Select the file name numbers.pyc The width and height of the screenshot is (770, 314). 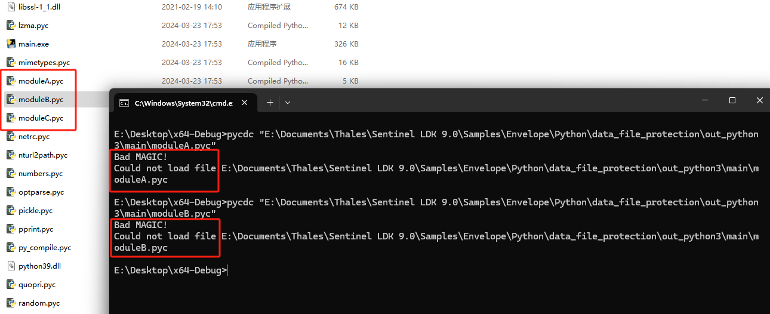pos(41,174)
